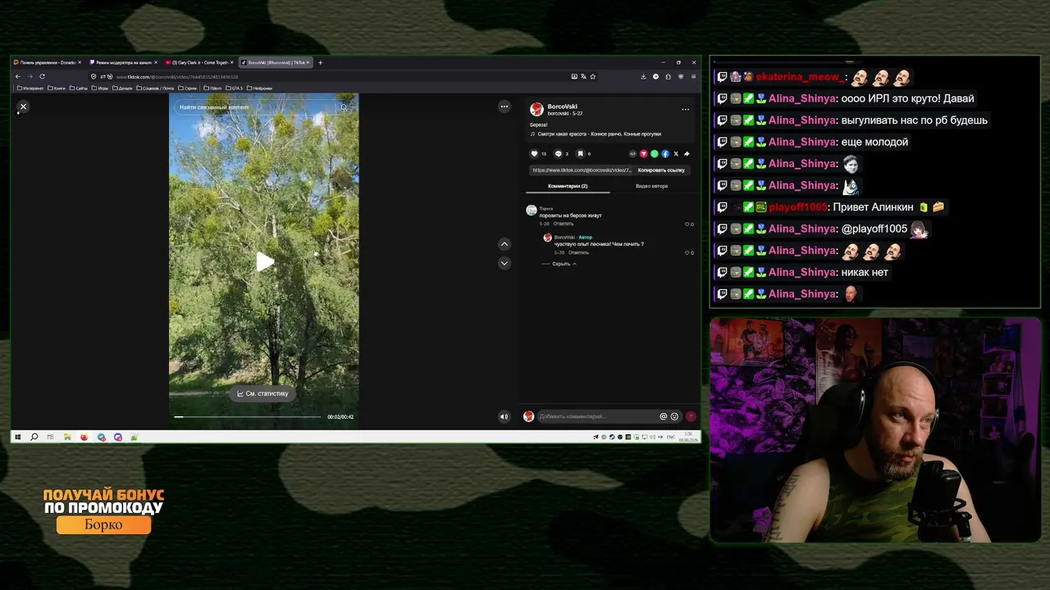1050x590 pixels.
Task: Go to the previous video with the up arrow
Action: pyautogui.click(x=504, y=244)
